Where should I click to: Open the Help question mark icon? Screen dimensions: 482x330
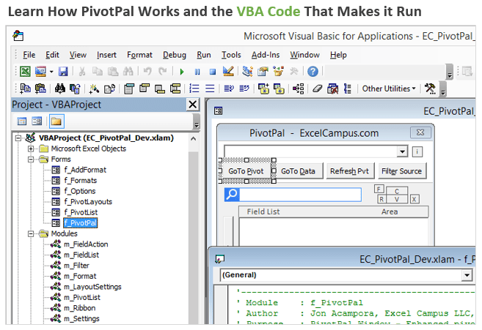(x=313, y=71)
